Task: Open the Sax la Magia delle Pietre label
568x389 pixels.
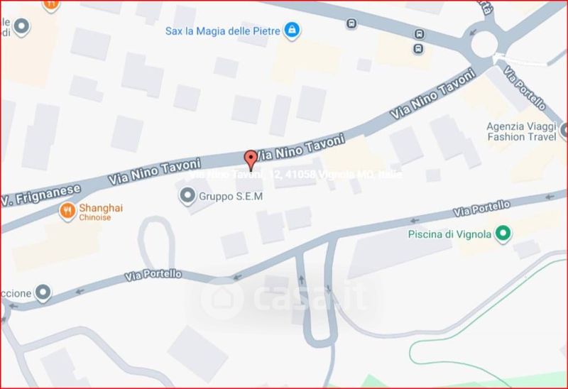Action: point(222,31)
